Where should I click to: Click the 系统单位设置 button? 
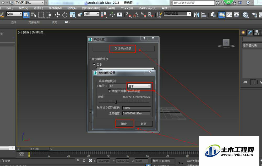pos(123,49)
